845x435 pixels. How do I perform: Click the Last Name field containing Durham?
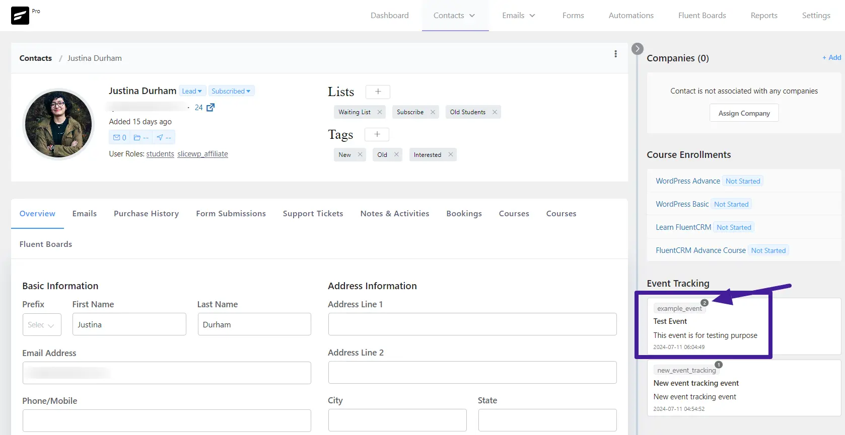[254, 325]
